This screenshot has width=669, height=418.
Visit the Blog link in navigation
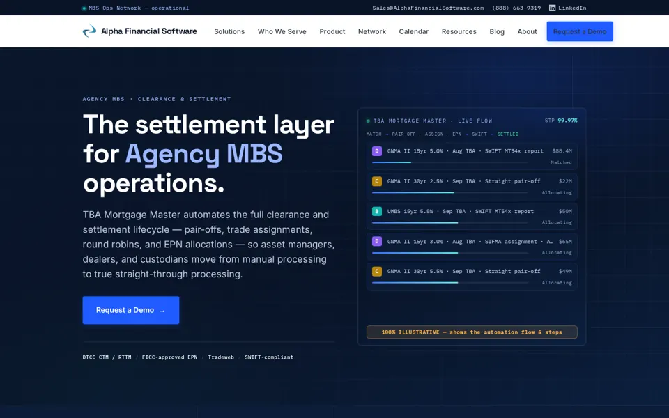[497, 31]
